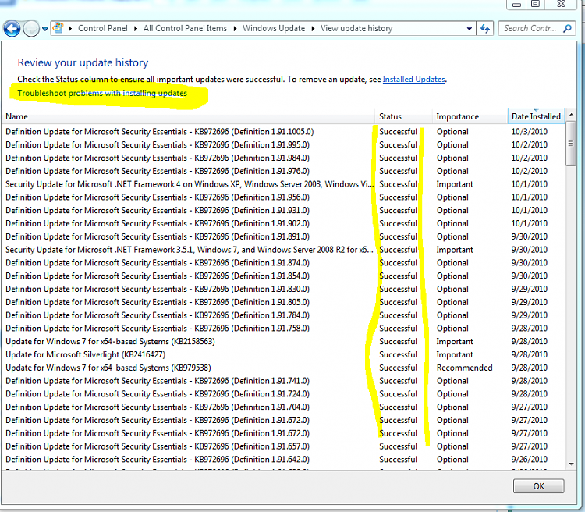
Task: Select Definition 1.91.741.0 update row
Action: [283, 381]
